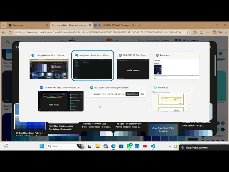Close the 10-11PM PKT Web Development tab
The width and height of the screenshot is (229, 172).
pos(133,25)
